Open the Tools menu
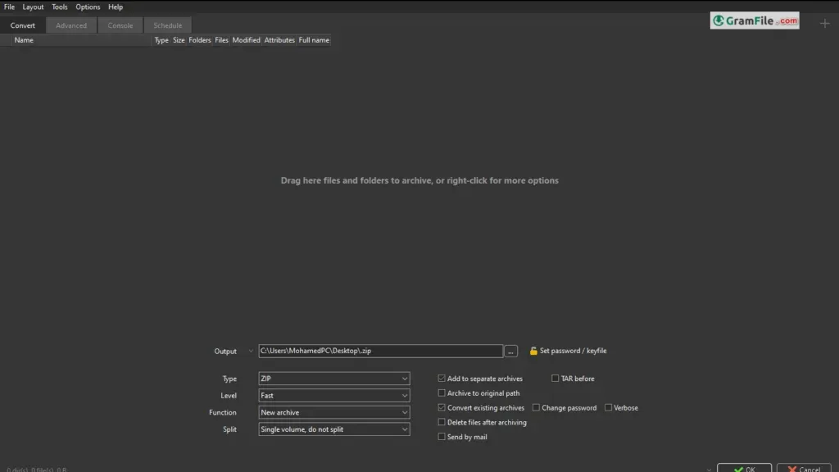 pos(59,7)
